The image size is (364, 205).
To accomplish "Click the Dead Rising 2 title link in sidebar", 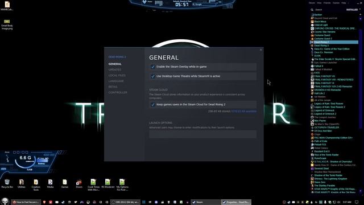I will tap(117, 57).
